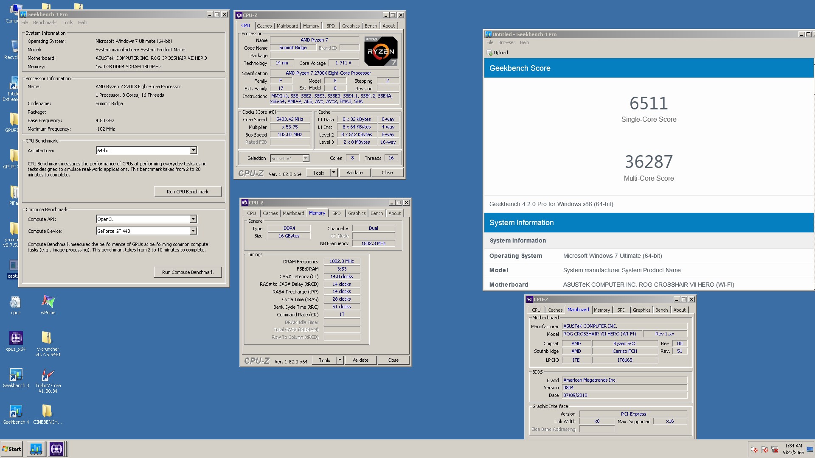Switch to Graphics tab in top CPU-Z window
Screen dimensions: 815x458
click(351, 26)
